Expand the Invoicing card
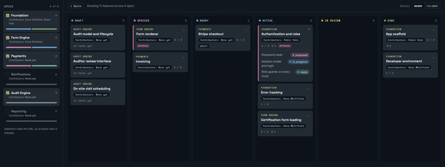The width and height of the screenshot is (445, 167). tap(184, 58)
